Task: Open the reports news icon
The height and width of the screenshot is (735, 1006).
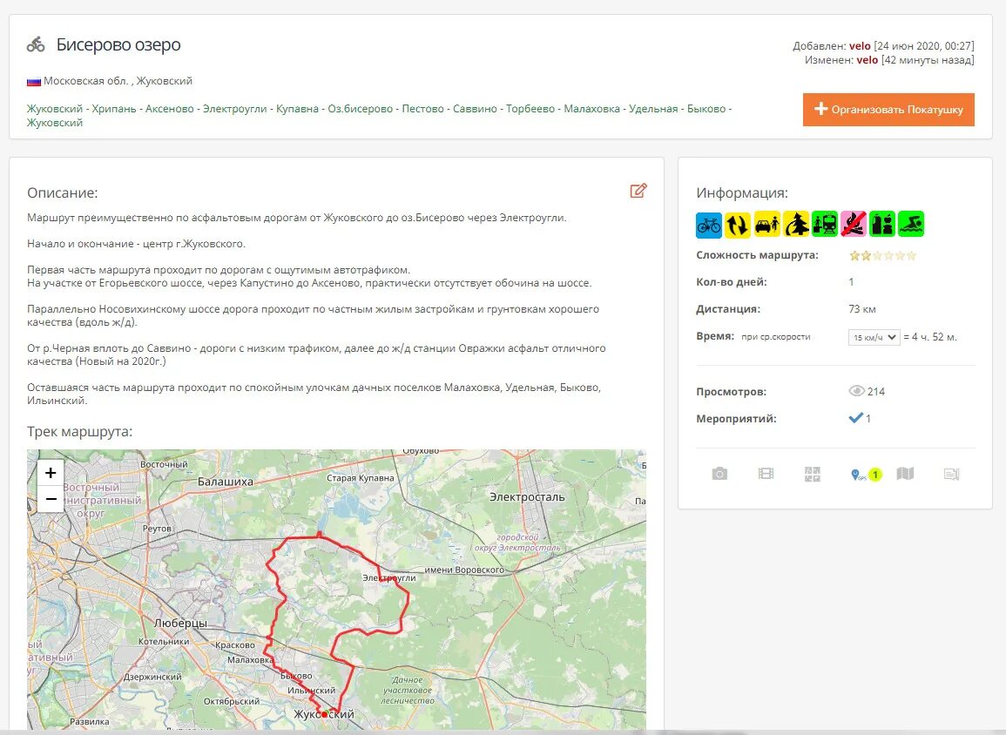Action: coord(951,474)
